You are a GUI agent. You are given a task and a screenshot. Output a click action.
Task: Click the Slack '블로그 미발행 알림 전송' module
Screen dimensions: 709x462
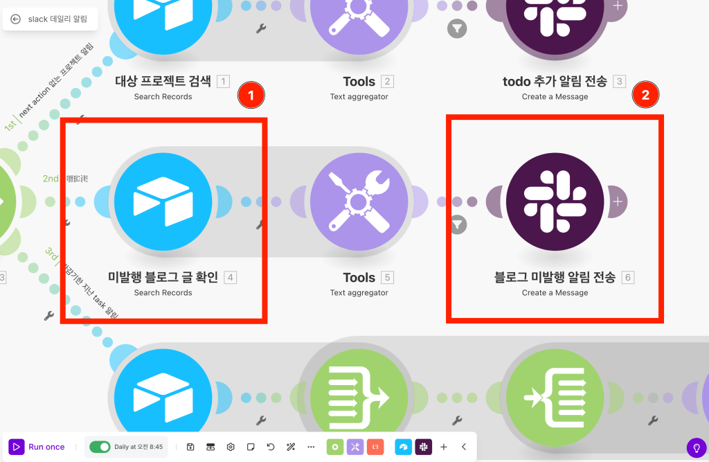554,201
